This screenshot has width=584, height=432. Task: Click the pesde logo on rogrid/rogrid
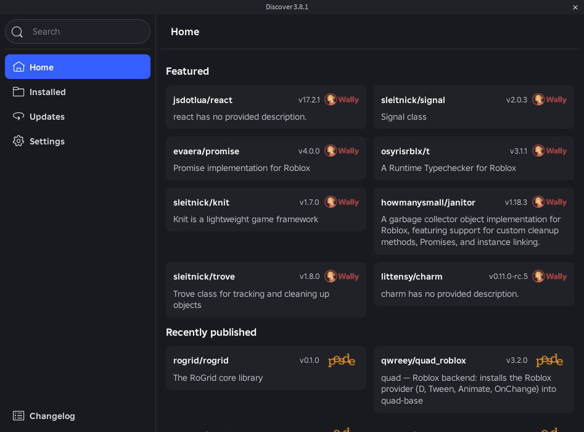coord(342,360)
